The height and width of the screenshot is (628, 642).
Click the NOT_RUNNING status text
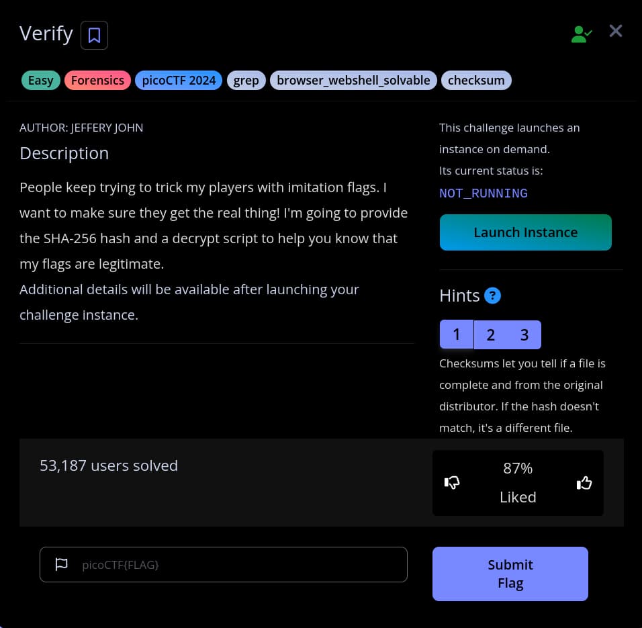pos(484,193)
